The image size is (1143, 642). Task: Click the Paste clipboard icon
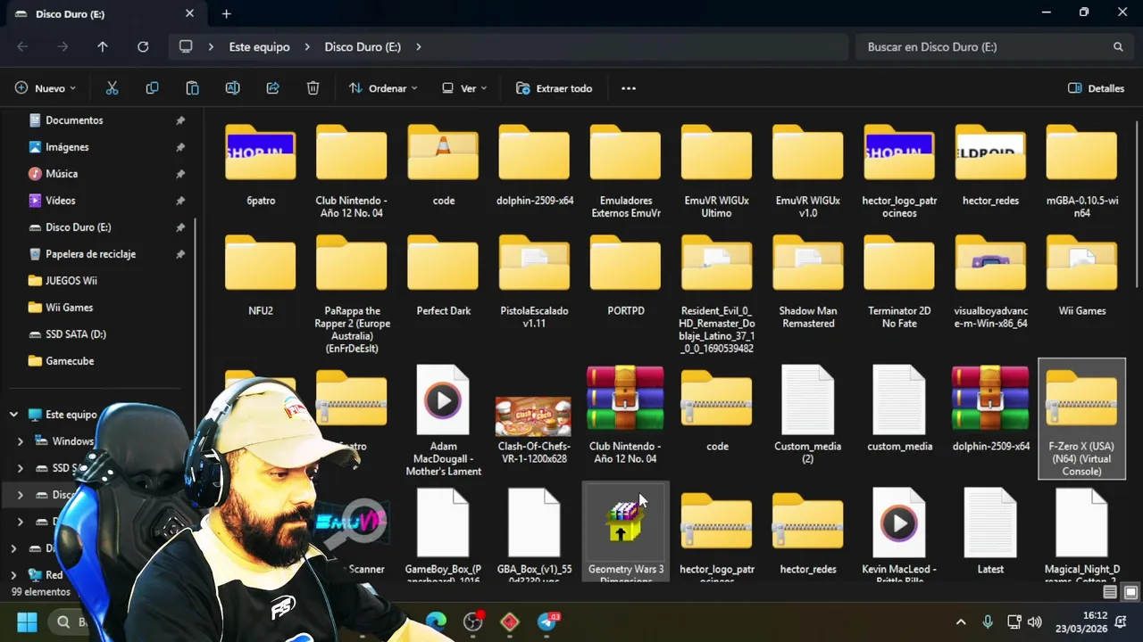[x=192, y=88]
